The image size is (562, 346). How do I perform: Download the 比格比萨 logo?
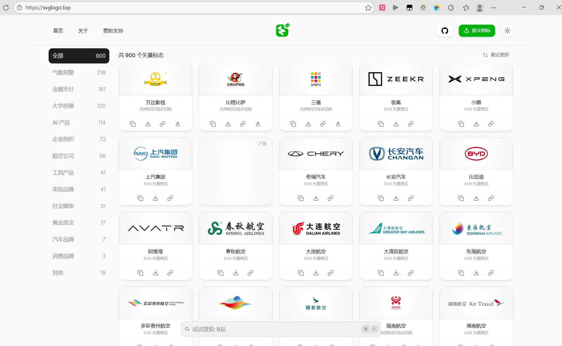click(x=228, y=124)
